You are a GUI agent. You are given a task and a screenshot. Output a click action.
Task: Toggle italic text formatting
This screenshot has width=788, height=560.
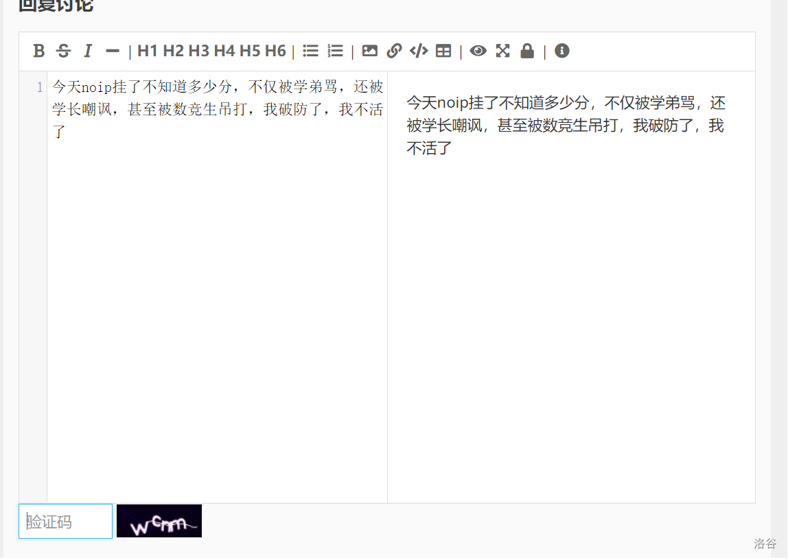87,51
